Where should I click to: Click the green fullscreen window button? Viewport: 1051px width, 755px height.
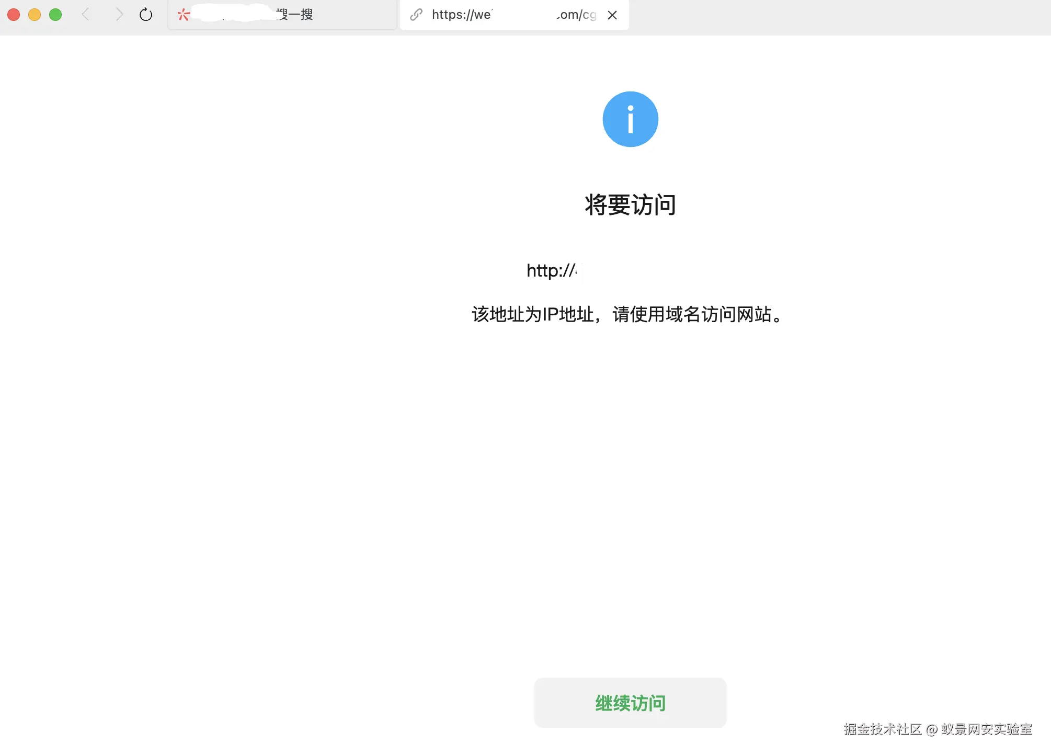coord(55,15)
